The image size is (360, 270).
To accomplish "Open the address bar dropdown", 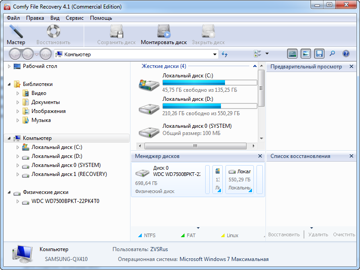I will pos(215,54).
